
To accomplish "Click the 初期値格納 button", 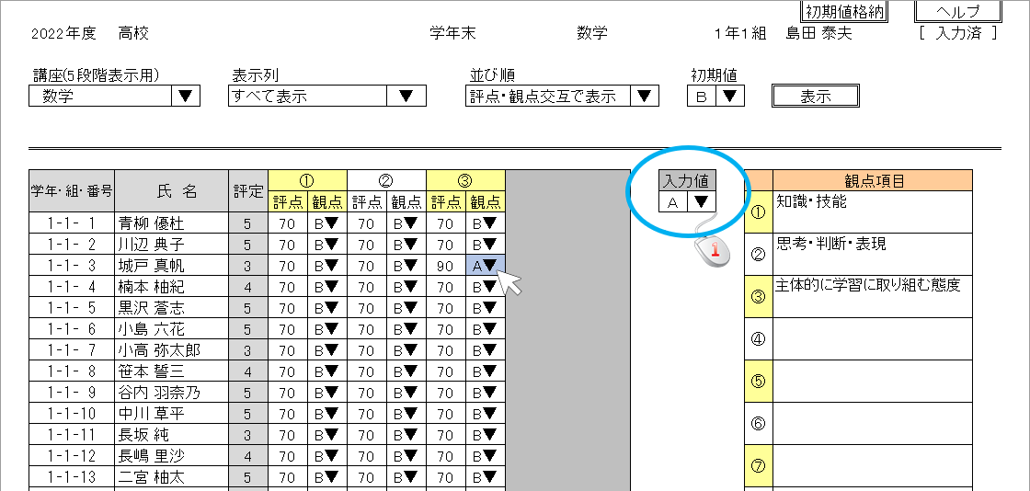I will (x=844, y=11).
